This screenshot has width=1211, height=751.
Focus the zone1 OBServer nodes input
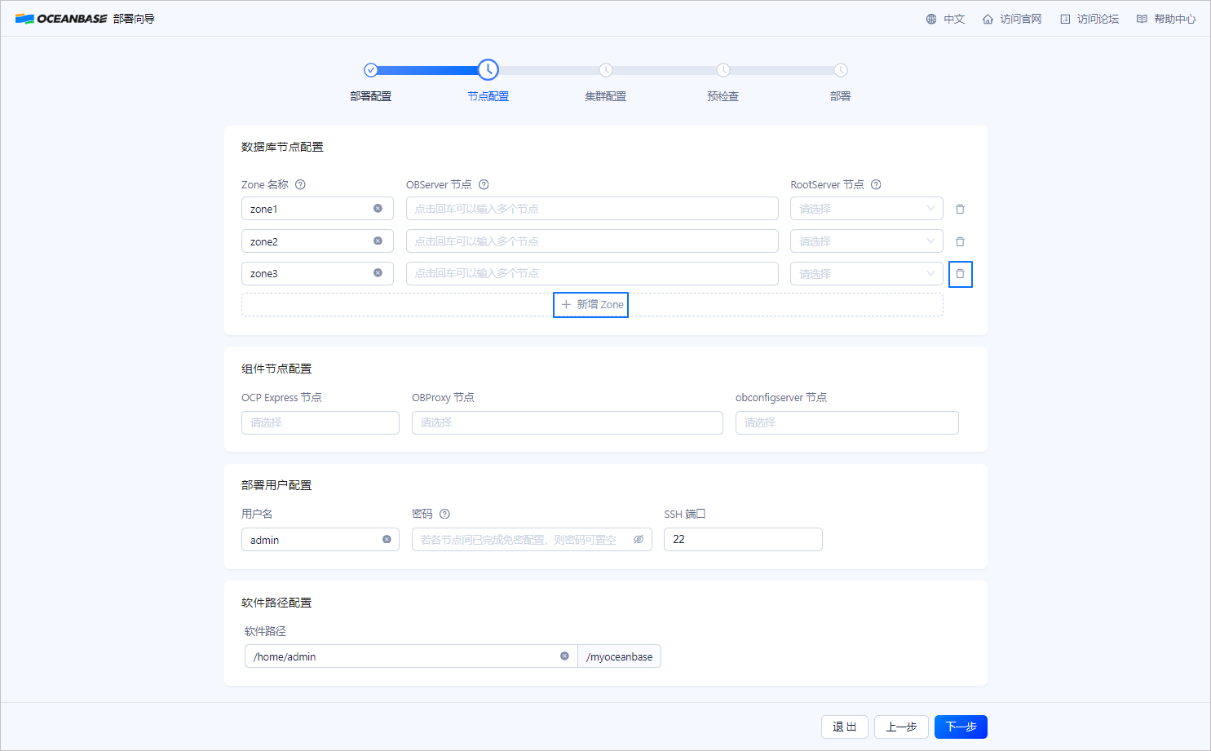pos(592,209)
